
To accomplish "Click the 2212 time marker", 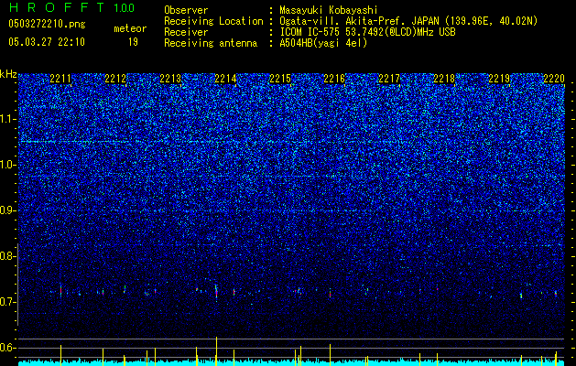I will [115, 79].
